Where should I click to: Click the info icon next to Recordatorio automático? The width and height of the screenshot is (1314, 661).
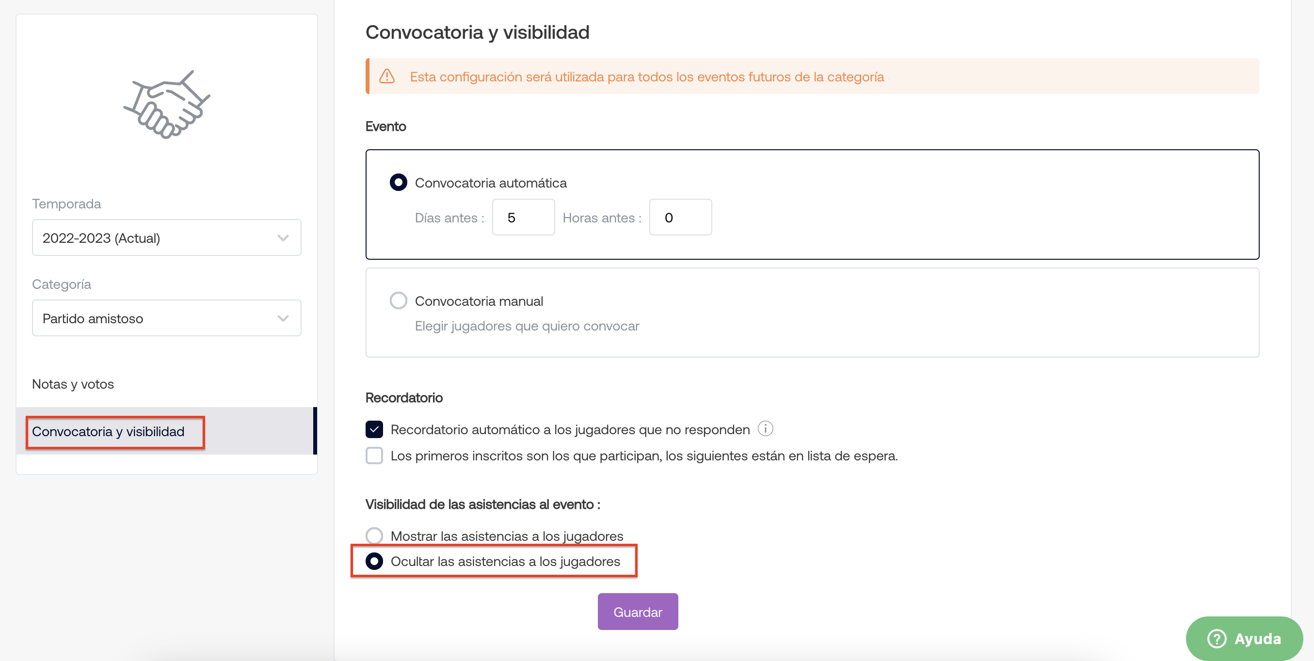click(x=765, y=428)
